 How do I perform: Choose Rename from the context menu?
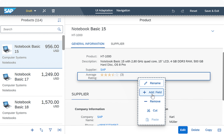[x=151, y=83]
